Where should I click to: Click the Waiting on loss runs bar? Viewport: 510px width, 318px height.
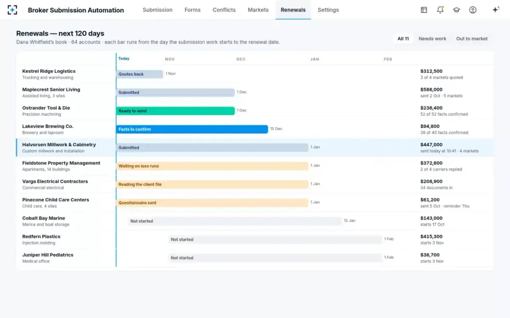coord(212,166)
